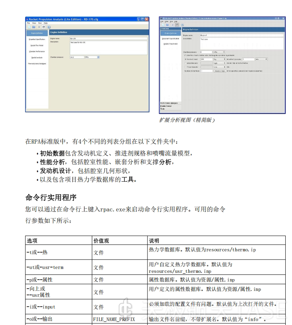Select Propellant Specification in Lite Edition sidebar
The height and width of the screenshot is (325, 292).
[37, 39]
